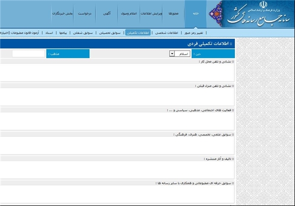
Task: Click the دین field label
Action: point(213,54)
